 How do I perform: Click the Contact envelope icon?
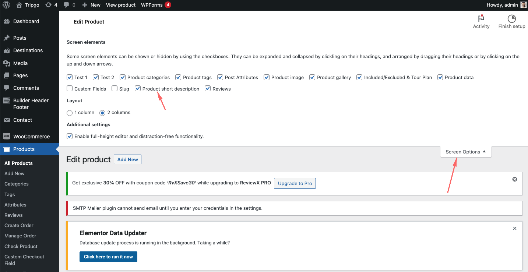coord(7,120)
